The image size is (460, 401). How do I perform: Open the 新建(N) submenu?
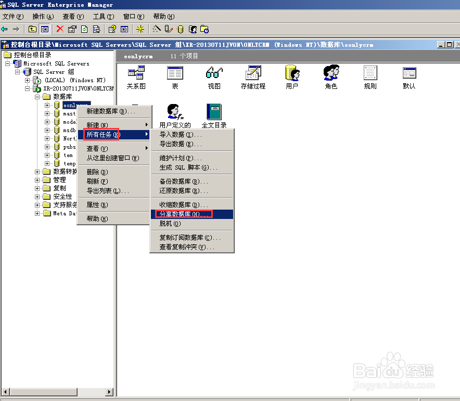pyautogui.click(x=114, y=125)
